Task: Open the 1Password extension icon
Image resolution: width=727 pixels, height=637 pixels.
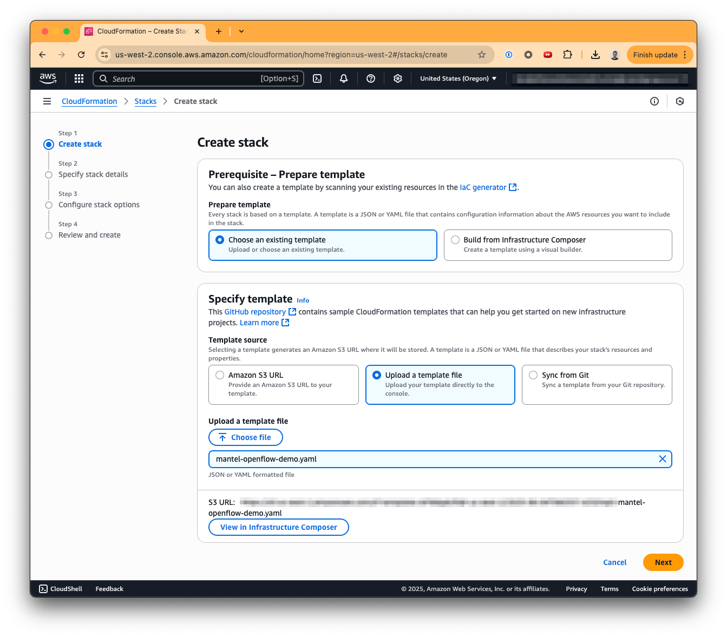Action: click(509, 55)
